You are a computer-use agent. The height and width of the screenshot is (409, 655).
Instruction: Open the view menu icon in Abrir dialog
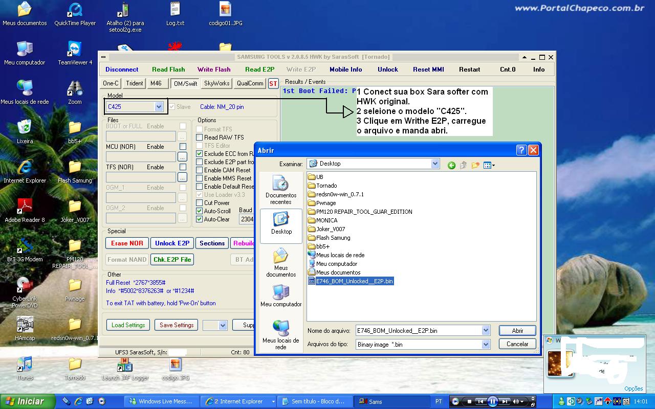[x=489, y=165]
